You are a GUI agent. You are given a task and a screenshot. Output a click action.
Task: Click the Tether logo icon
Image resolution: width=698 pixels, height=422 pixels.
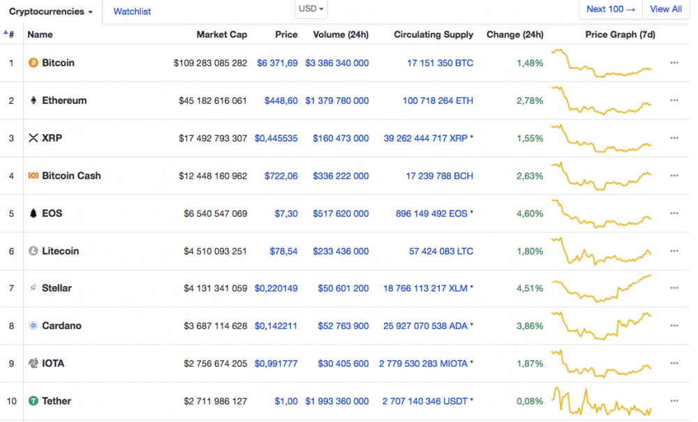[33, 401]
